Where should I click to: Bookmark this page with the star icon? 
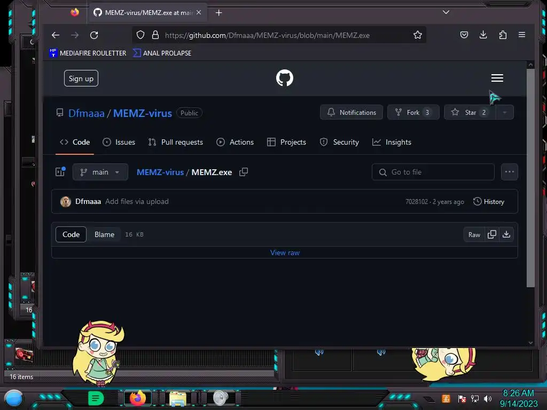418,35
